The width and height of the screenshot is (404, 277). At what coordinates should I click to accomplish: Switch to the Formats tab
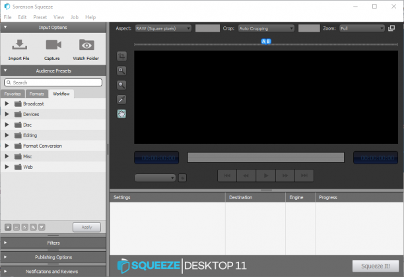tap(36, 94)
